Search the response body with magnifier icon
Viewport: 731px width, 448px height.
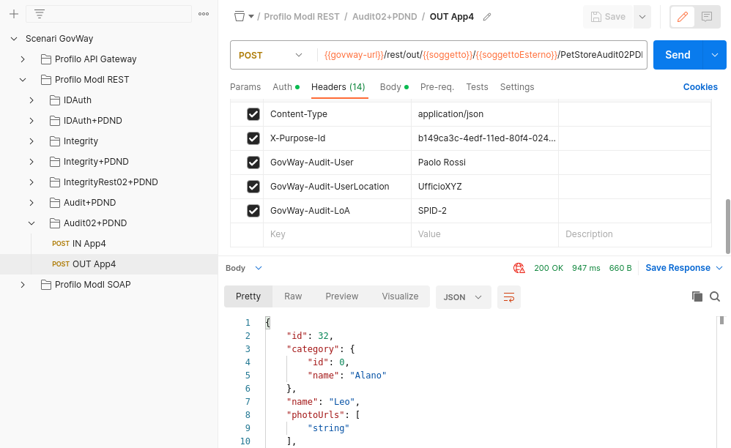[x=715, y=296]
